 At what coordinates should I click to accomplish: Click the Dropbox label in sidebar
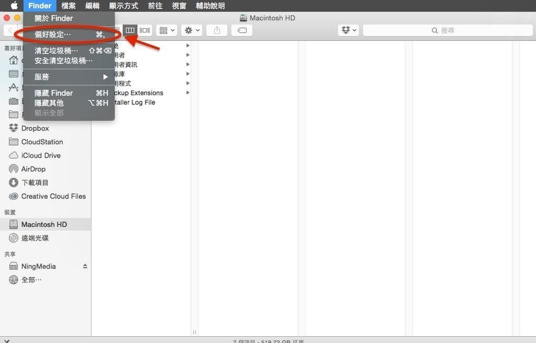click(x=35, y=128)
